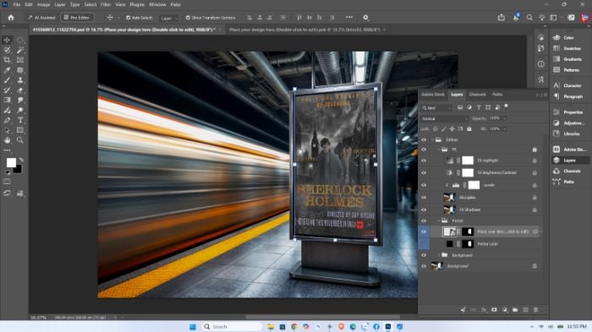Hide the Background group eye icon
Viewport: 592px width, 332px height.
click(424, 255)
